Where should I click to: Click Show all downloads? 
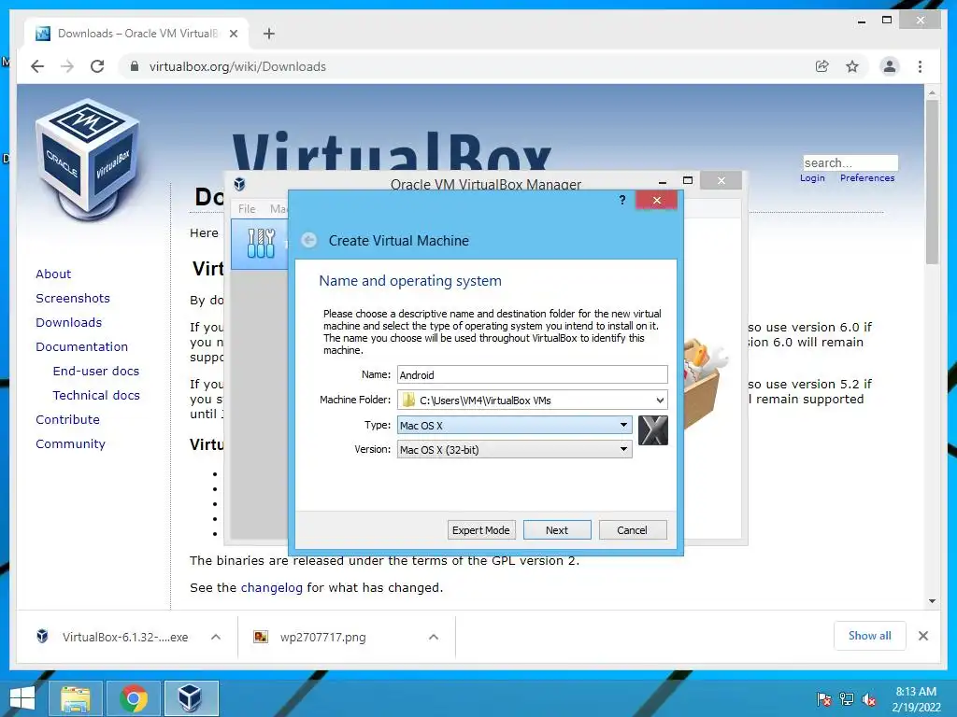[x=870, y=636]
